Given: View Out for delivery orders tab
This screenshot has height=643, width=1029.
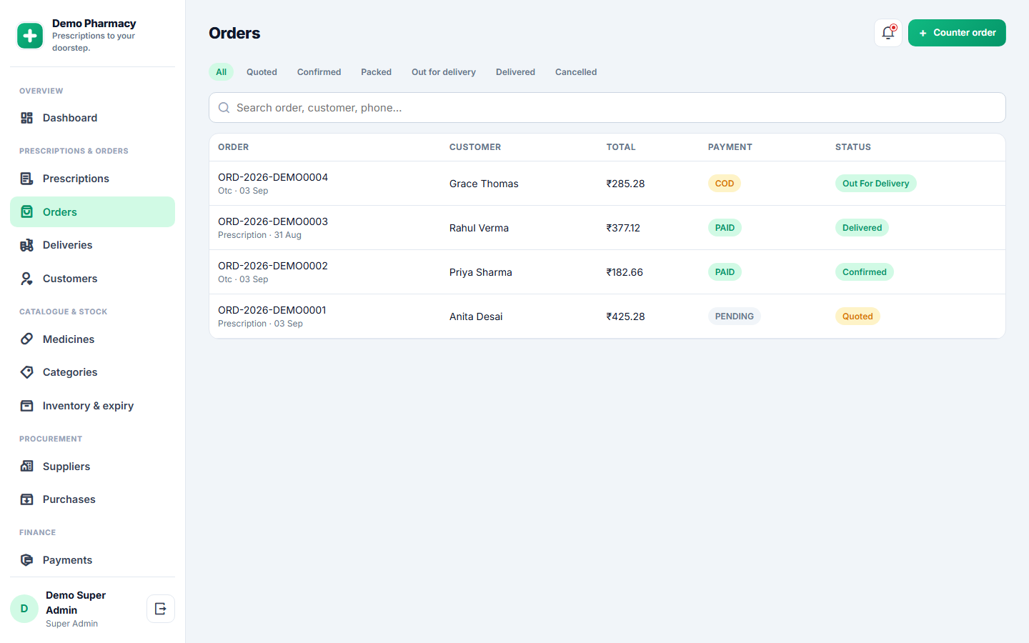Looking at the screenshot, I should (444, 72).
